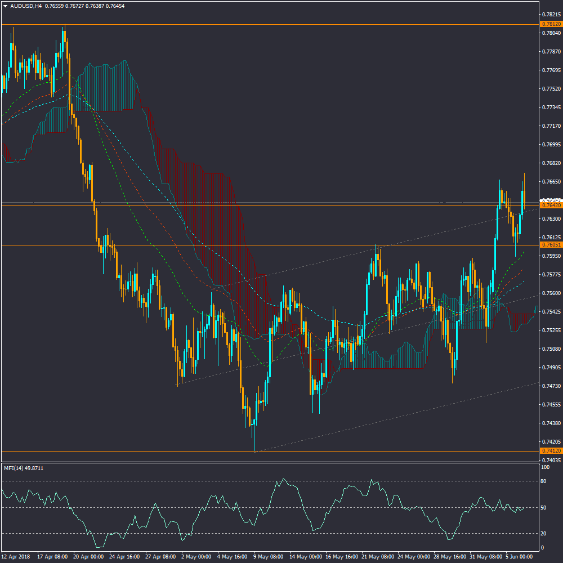Open the chart dropdown arrow beside AUDUSD,H4
Screen dimensions: 563x563
5,6
